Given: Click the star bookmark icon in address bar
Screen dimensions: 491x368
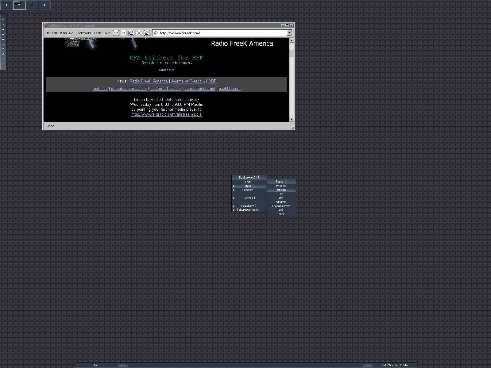Looking at the screenshot, I should (x=156, y=33).
